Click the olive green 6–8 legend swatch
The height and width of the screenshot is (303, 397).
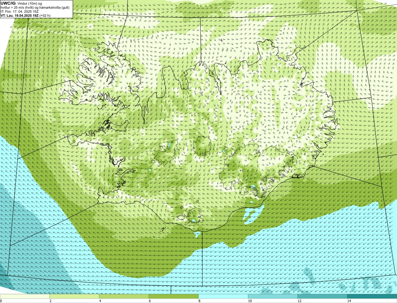coord(174,296)
